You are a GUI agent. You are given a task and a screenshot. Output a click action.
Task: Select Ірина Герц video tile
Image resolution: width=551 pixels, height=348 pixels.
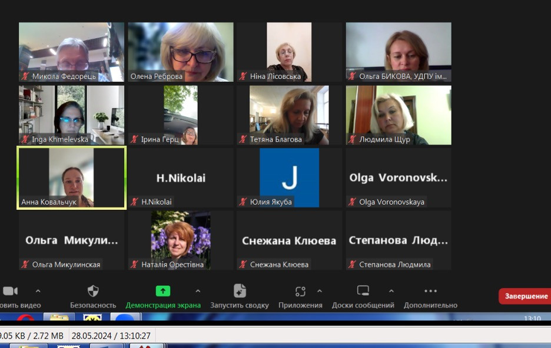[181, 115]
